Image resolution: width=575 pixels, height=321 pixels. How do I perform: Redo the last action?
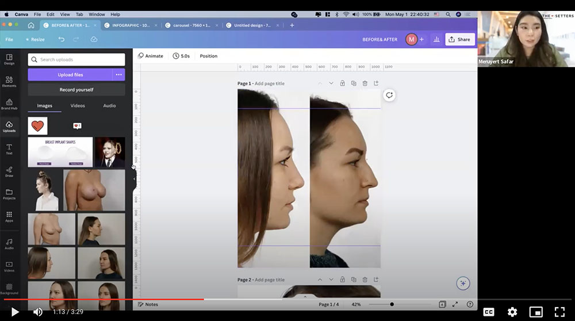pyautogui.click(x=76, y=39)
